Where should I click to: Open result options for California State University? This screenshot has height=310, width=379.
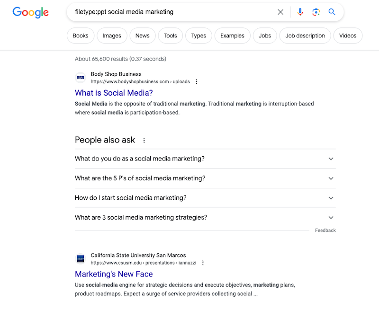[x=203, y=263]
